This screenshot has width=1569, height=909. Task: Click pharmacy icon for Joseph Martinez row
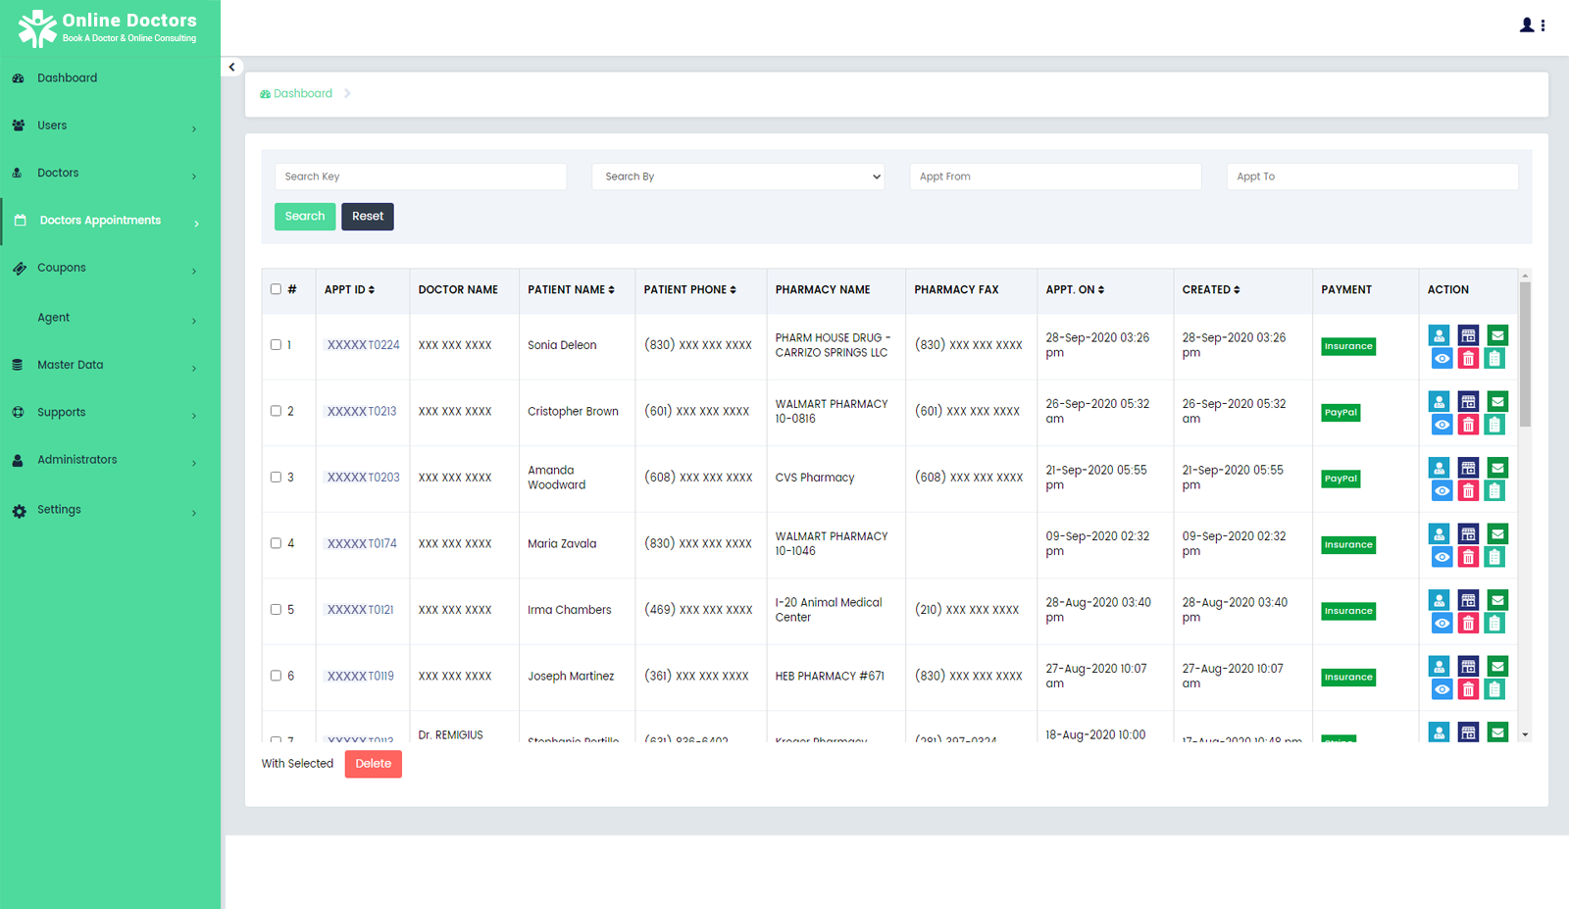click(1468, 667)
